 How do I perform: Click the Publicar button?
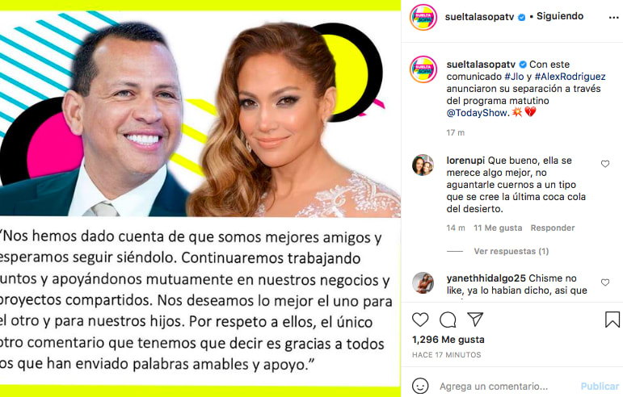[600, 386]
